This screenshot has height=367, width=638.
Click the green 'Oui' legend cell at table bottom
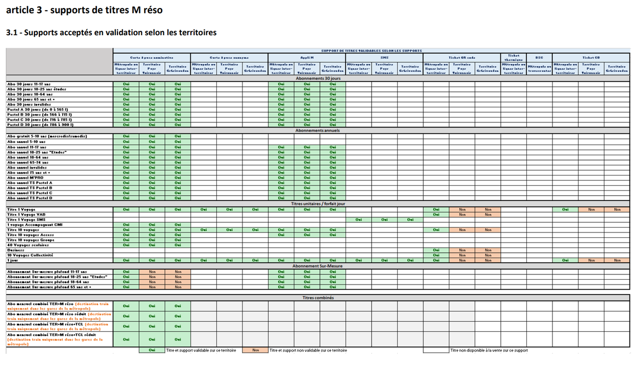pyautogui.click(x=152, y=351)
